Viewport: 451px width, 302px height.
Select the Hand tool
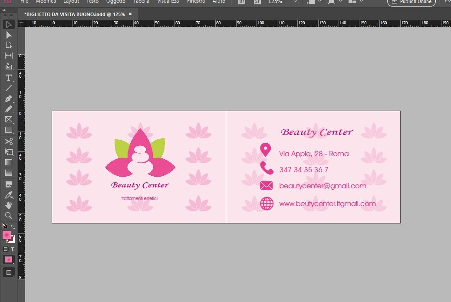pos(9,205)
